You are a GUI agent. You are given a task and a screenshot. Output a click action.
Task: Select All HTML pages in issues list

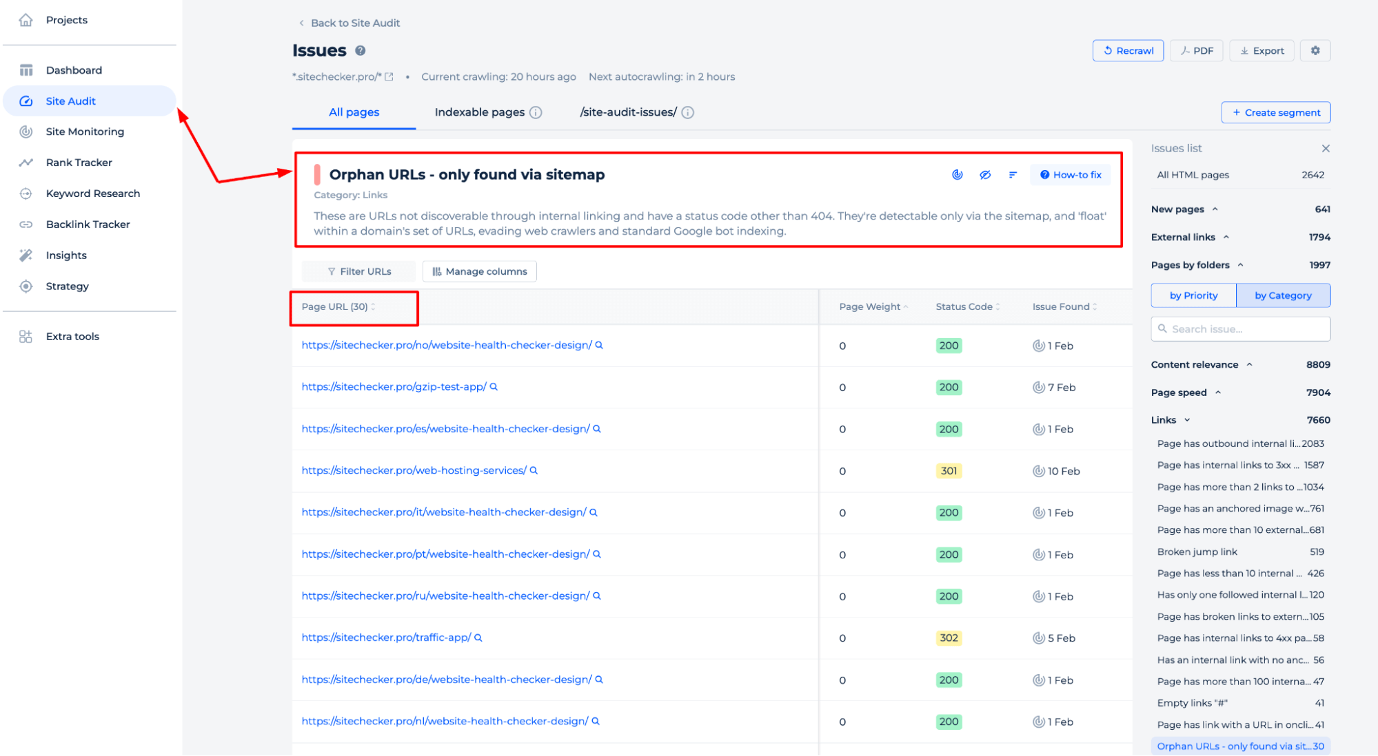[x=1240, y=175]
